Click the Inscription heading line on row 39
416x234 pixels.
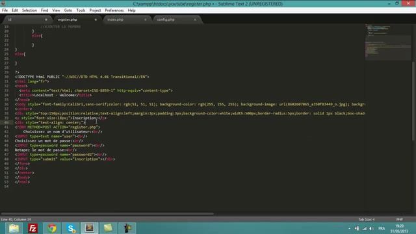click(60, 118)
